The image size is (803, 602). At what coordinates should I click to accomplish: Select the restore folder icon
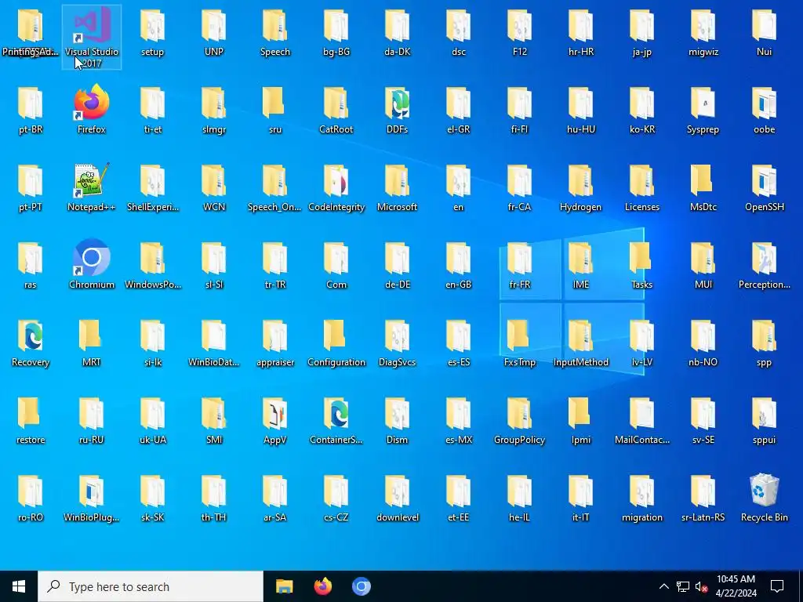coord(31,420)
